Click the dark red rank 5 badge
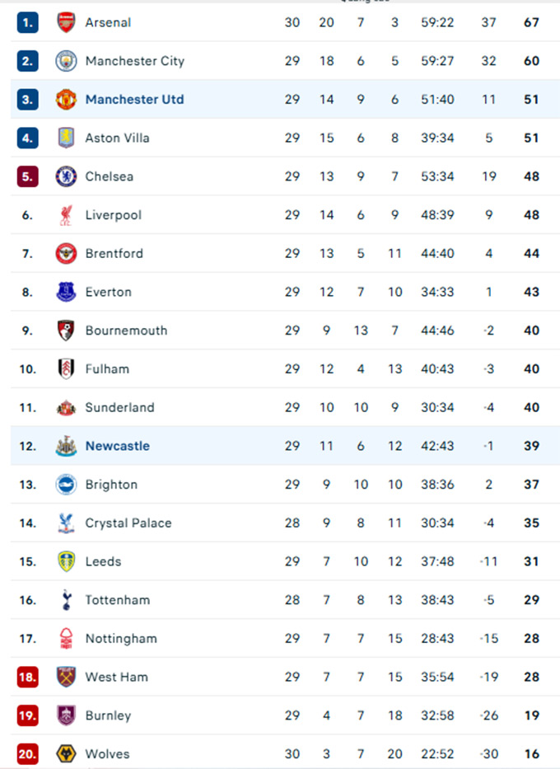The height and width of the screenshot is (769, 560). [x=28, y=176]
